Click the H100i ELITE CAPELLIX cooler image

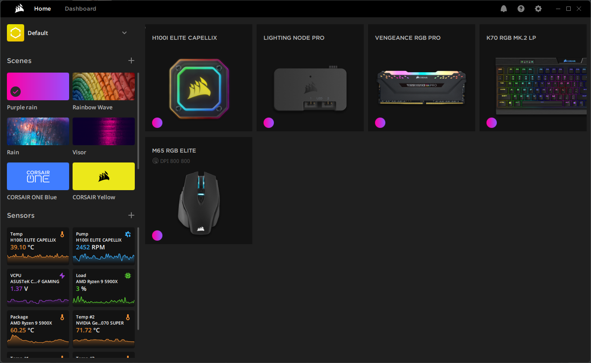[199, 89]
